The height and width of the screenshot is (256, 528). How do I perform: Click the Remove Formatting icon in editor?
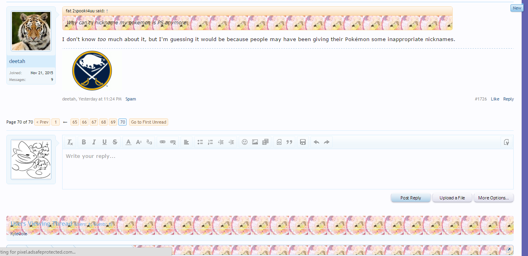[x=70, y=142]
